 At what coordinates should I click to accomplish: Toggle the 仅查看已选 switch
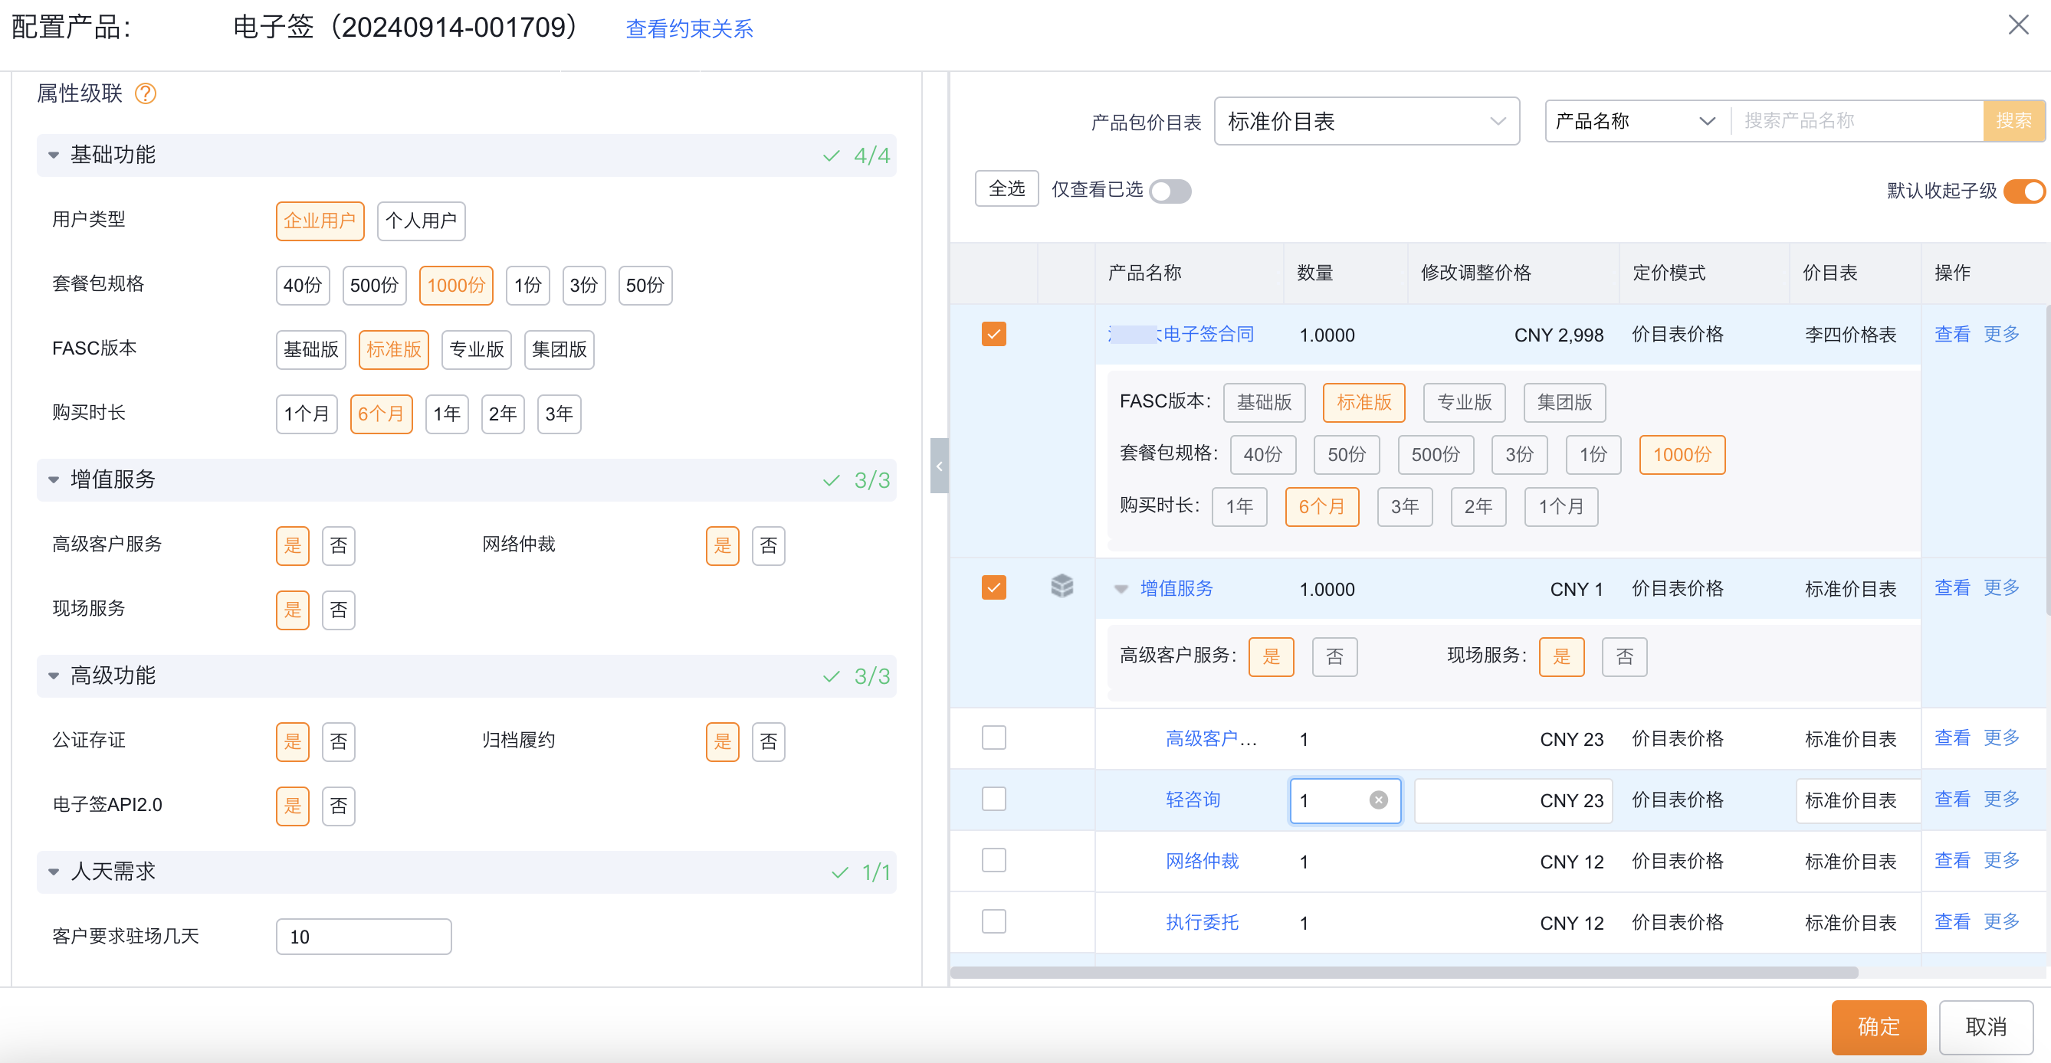click(x=1170, y=191)
